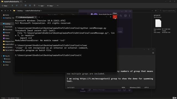Click the Telegram voice message microphone
Image resolution: width=177 pixels, height=99 pixels.
129,90
